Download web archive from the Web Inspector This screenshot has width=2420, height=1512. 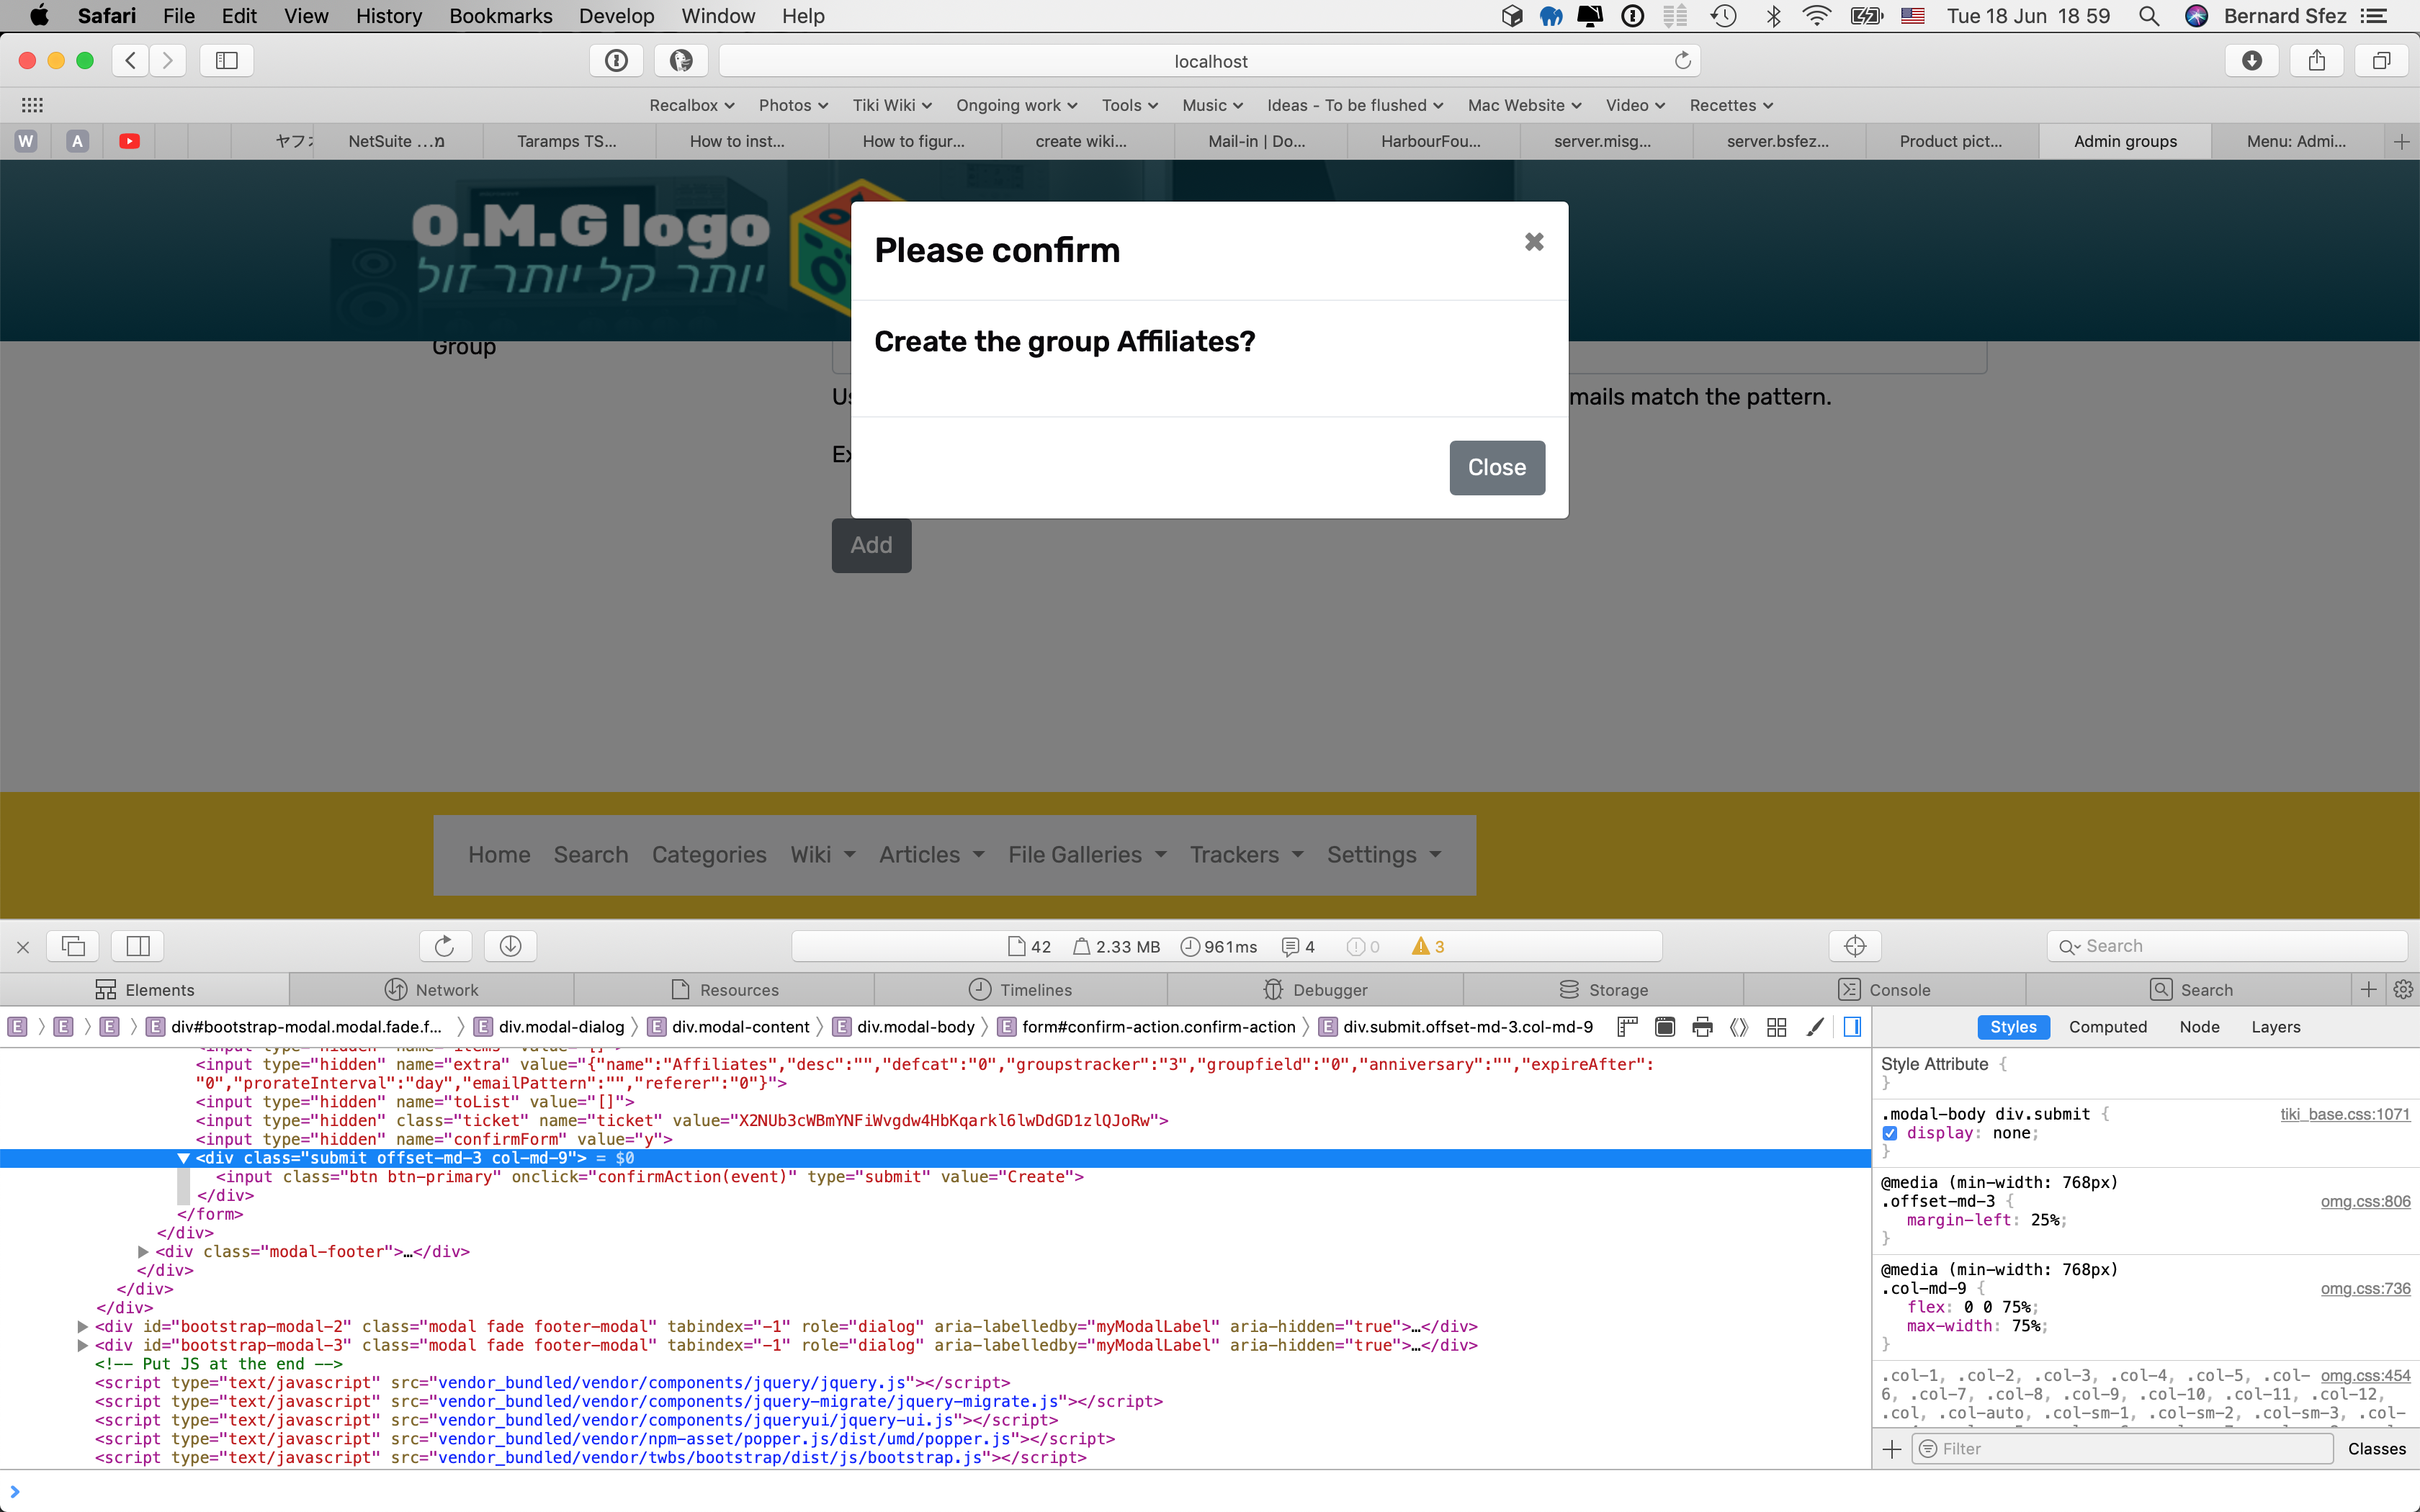pyautogui.click(x=510, y=946)
